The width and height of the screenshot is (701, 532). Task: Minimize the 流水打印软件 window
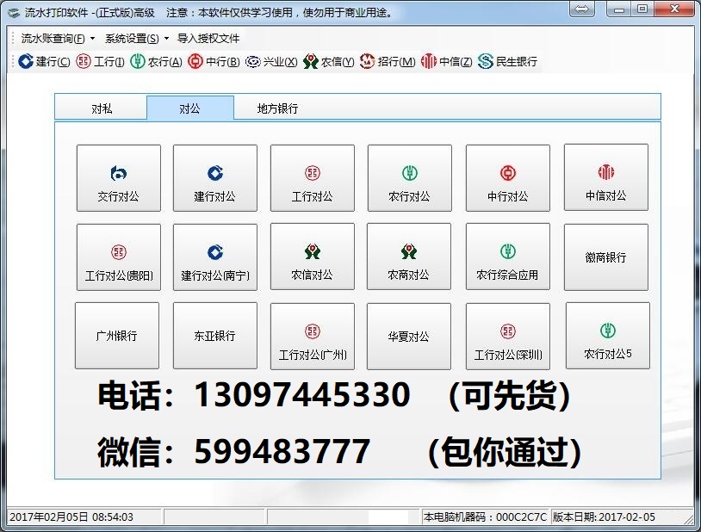[x=618, y=9]
